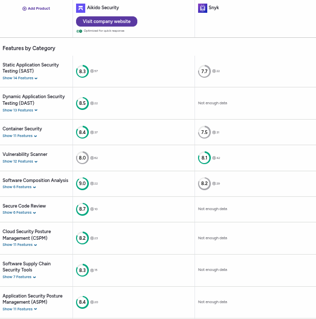Viewport: 316px width, 319px height.
Task: Click Snyk Software Composition Analysis 8.2 circle
Action: pos(204,184)
